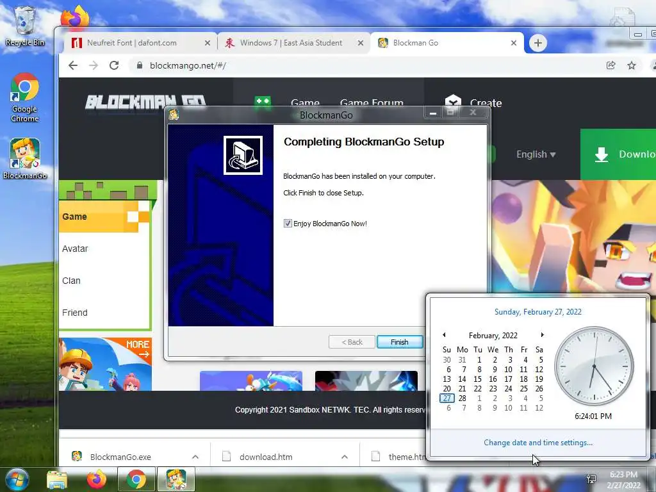Select February 14 in the calendar
Viewport: 656px width, 492px height.
[463, 379]
